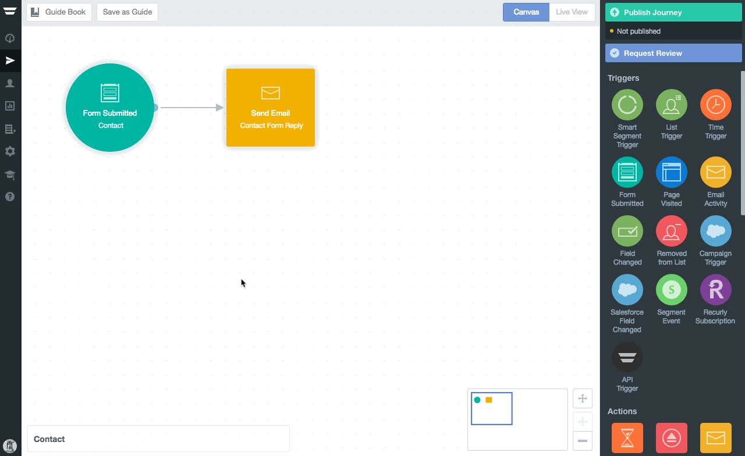
Task: Select the Page Visited trigger
Action: [x=671, y=172]
